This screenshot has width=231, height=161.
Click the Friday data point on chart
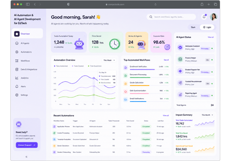[94, 78]
